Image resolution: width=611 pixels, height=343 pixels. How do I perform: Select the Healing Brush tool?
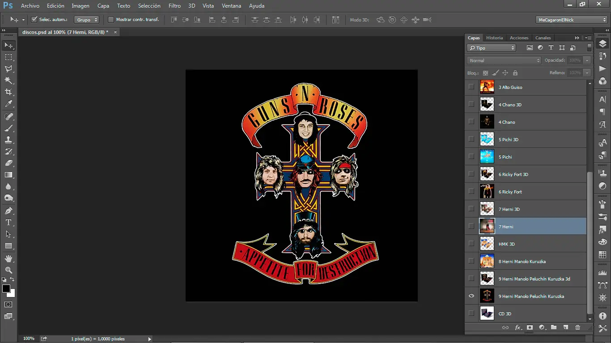coord(8,117)
